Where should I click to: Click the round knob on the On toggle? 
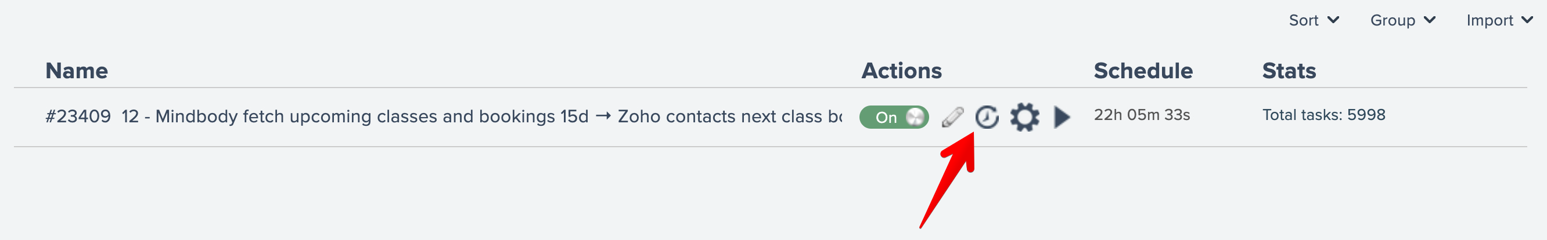[x=915, y=117]
